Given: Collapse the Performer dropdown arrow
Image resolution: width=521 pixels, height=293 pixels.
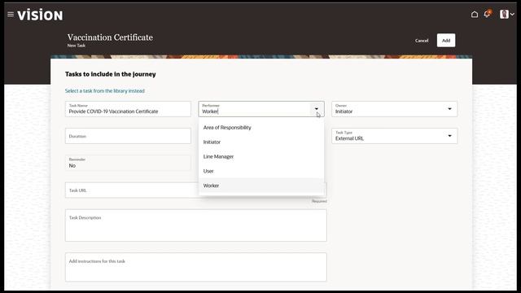Looking at the screenshot, I should coord(317,109).
